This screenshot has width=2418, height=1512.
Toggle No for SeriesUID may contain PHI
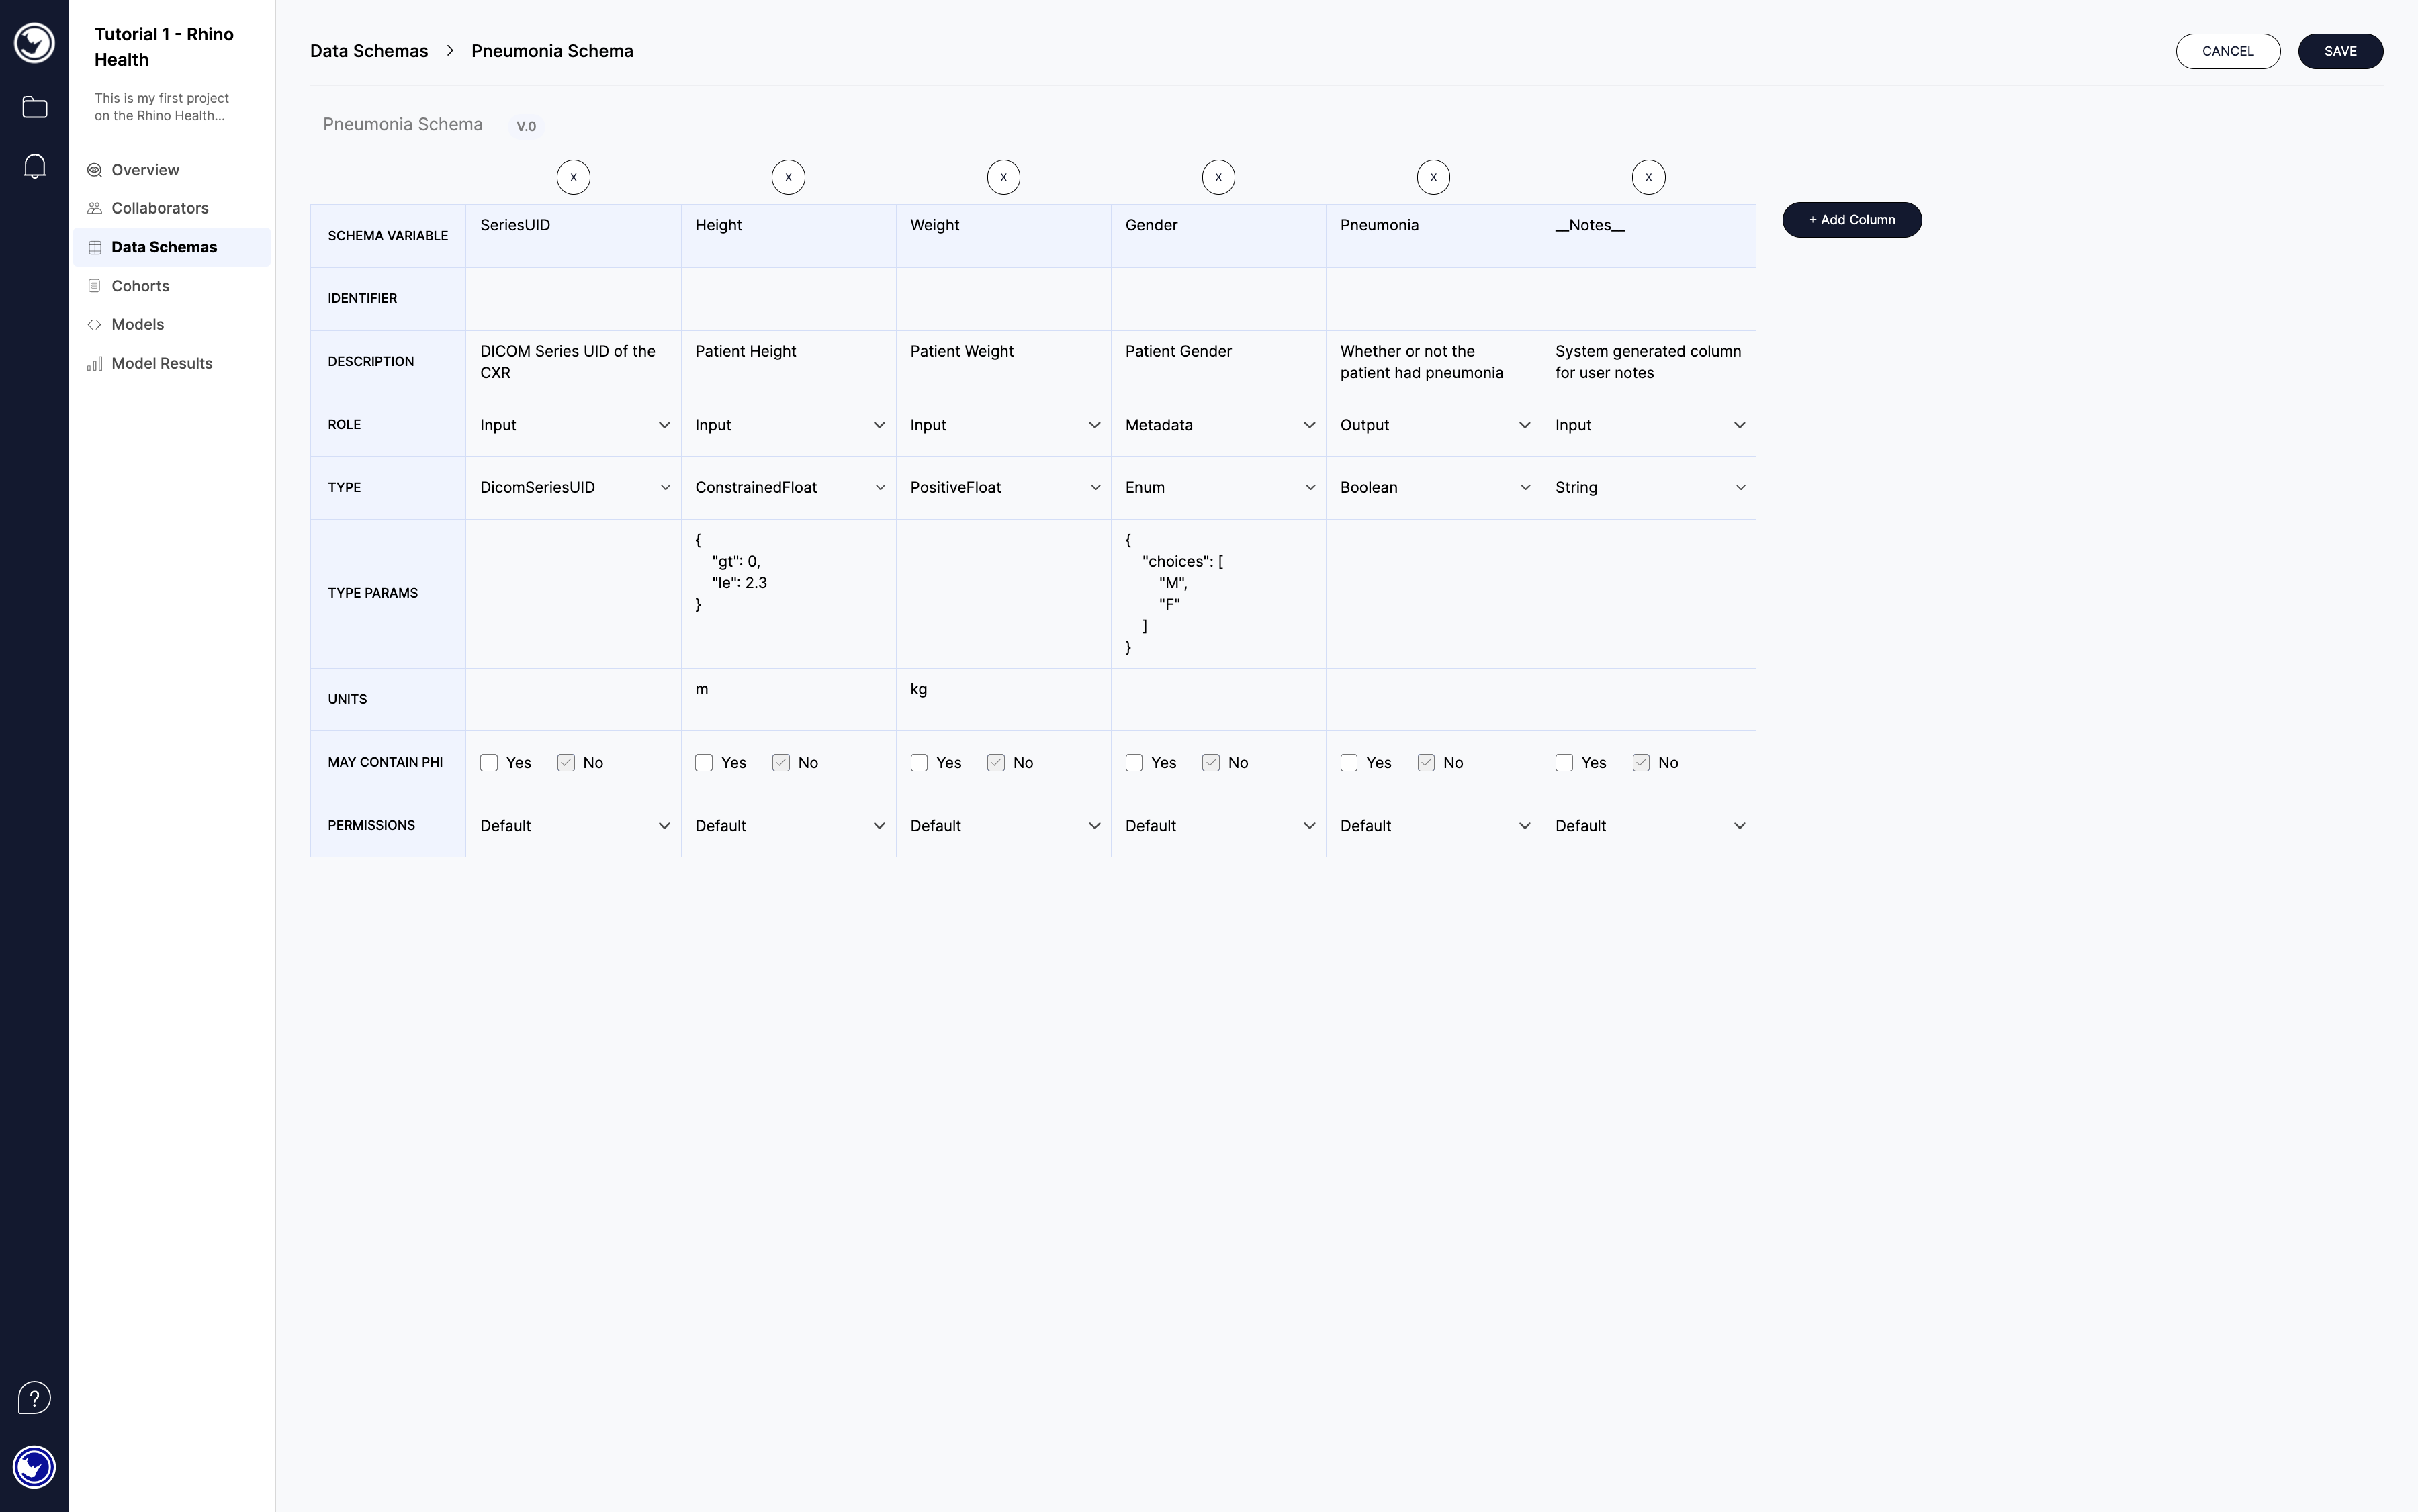[x=566, y=763]
